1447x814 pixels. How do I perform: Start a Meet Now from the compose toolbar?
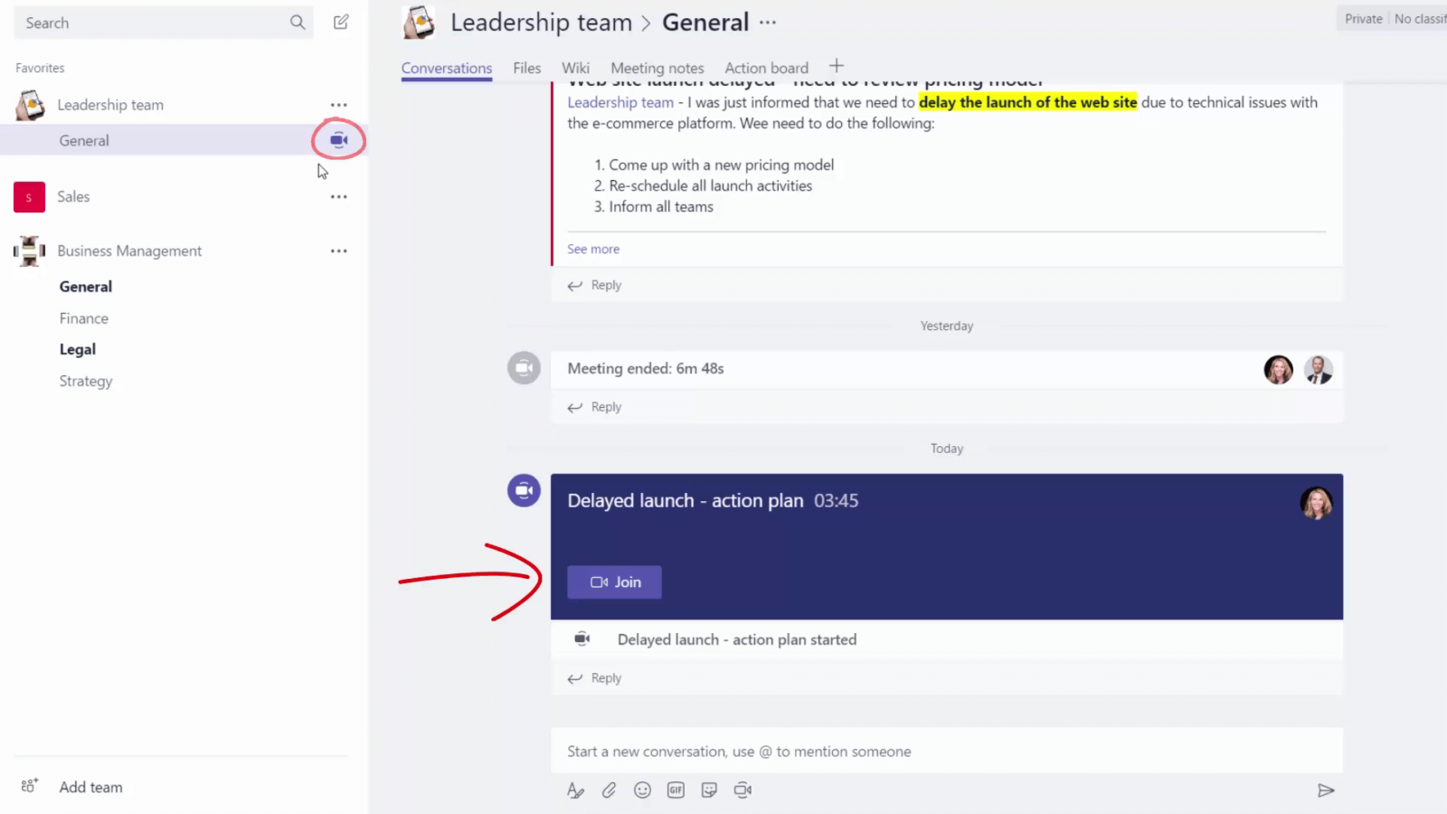point(742,790)
